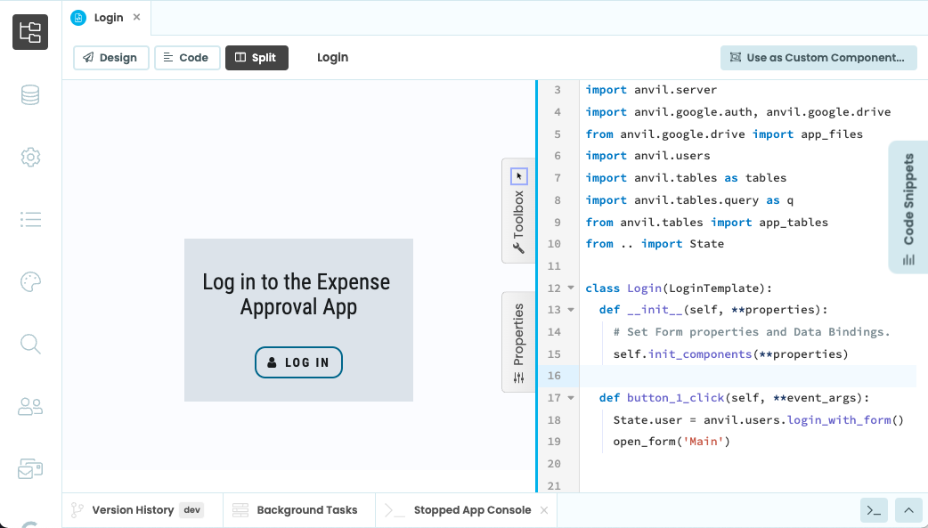The width and height of the screenshot is (928, 528).
Task: Open the Settings gear in sidebar
Action: click(x=30, y=158)
